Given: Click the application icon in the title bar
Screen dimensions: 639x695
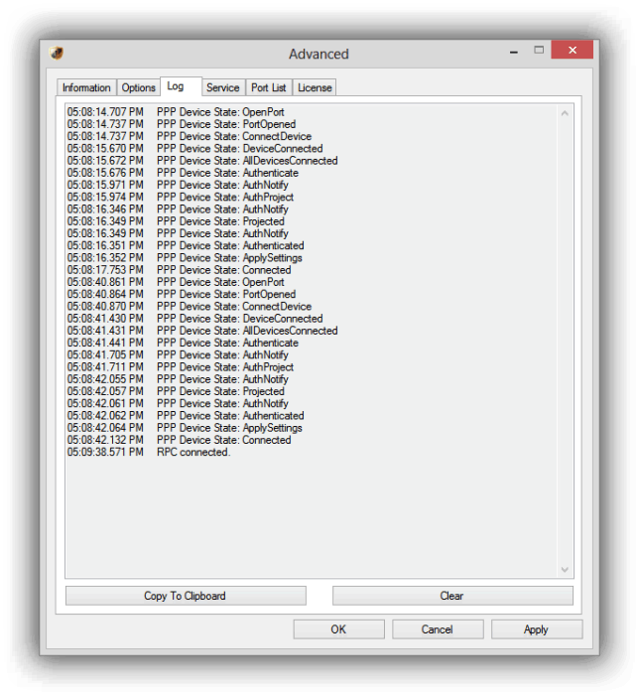Looking at the screenshot, I should (57, 54).
